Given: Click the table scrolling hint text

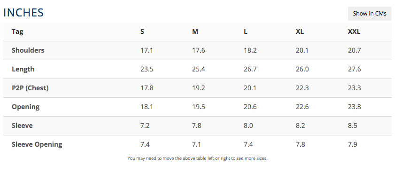Looking at the screenshot, I should 197,158.
